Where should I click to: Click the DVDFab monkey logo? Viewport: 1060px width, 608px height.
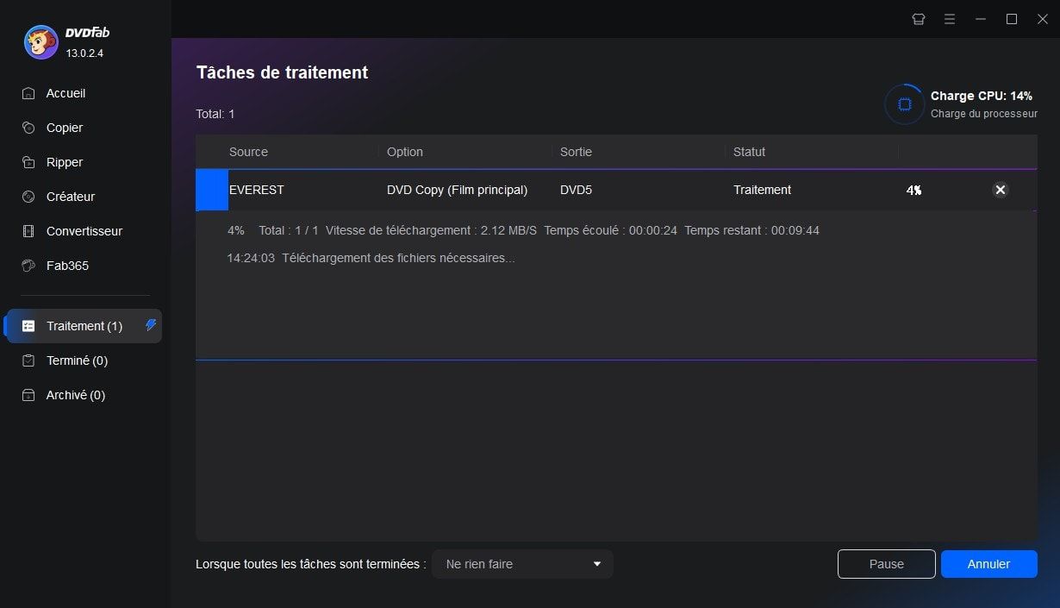point(41,42)
